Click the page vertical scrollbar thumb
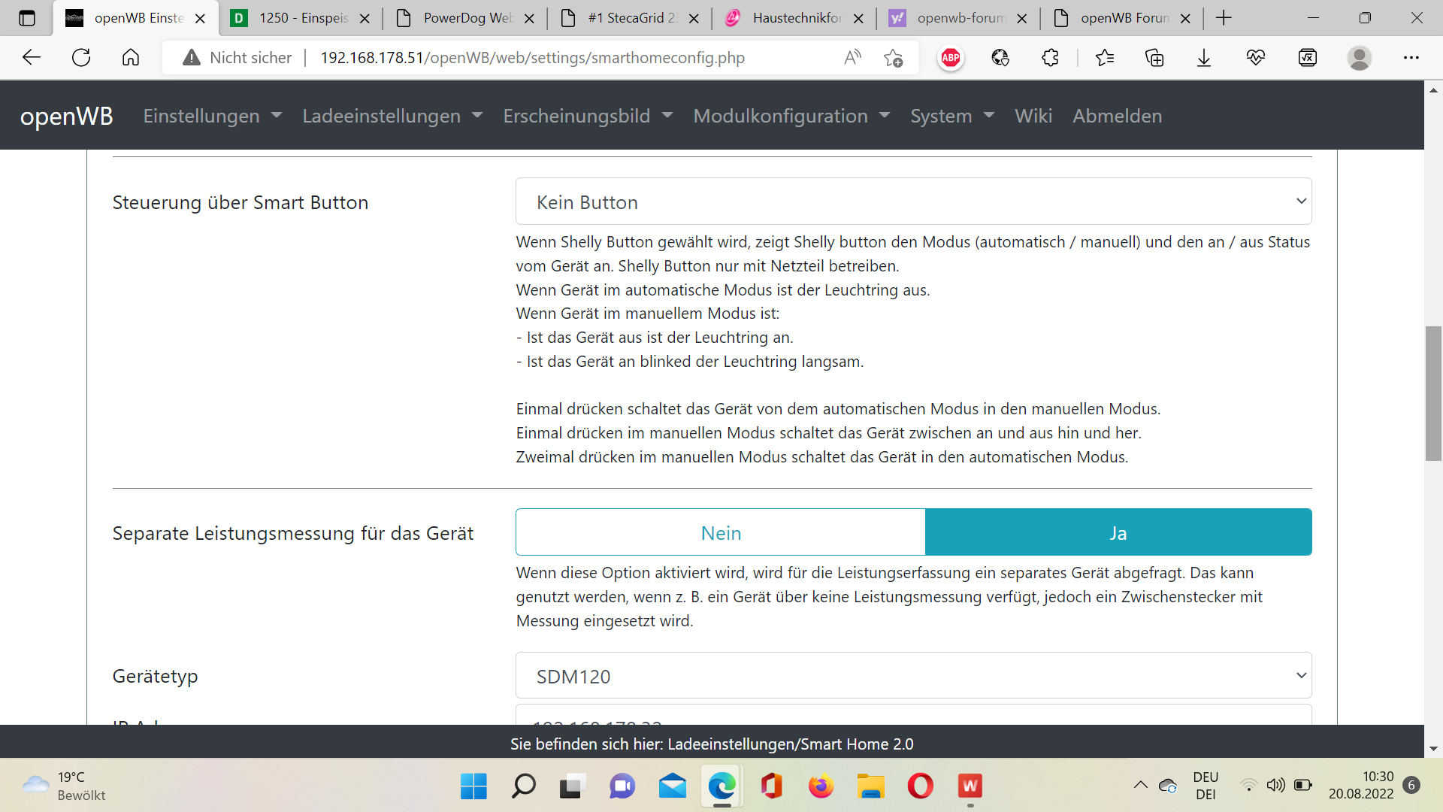1443x812 pixels. tap(1433, 392)
